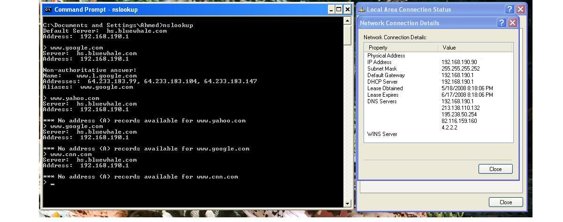563x222 pixels.
Task: Select DNS server entry 82.116.159.160
Action: pos(459,121)
